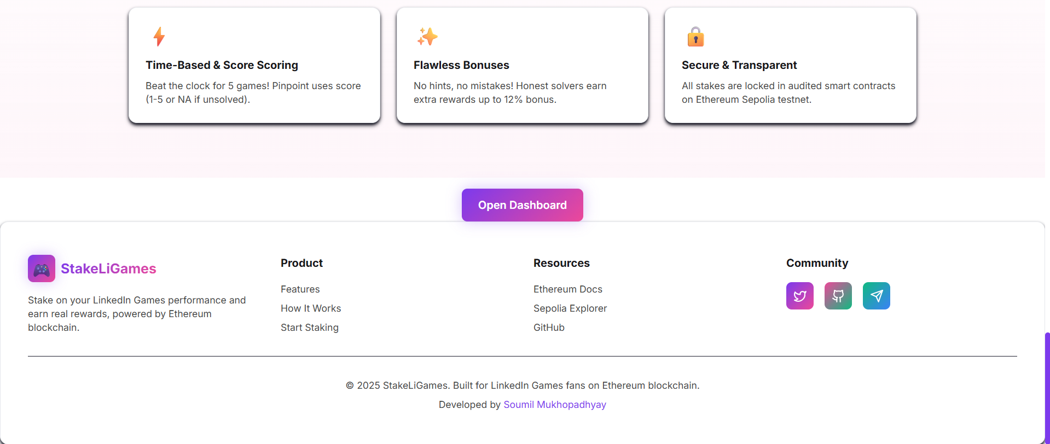Go to How It Works link

click(310, 308)
